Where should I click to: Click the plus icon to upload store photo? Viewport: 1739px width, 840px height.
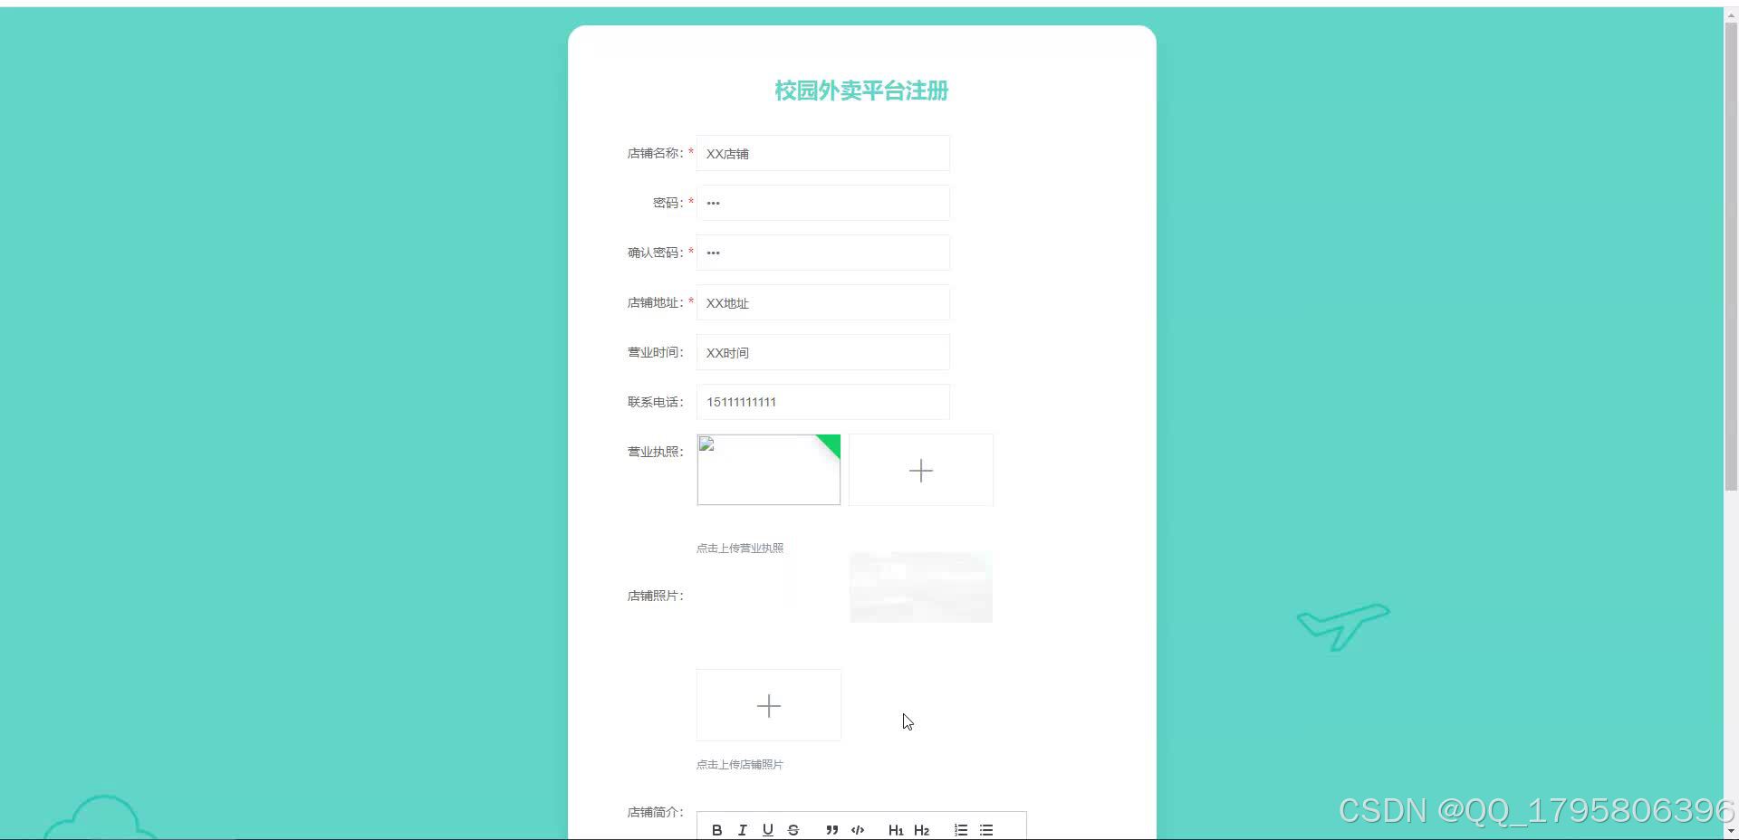pyautogui.click(x=768, y=705)
